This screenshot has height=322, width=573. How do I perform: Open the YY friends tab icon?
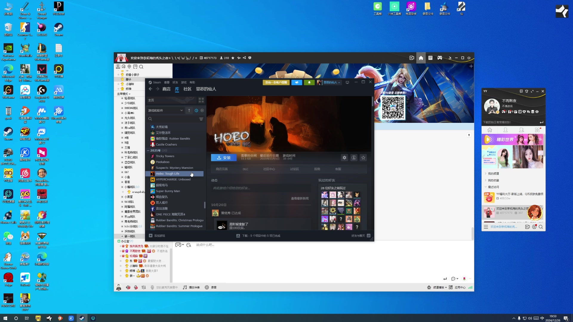pos(506,130)
